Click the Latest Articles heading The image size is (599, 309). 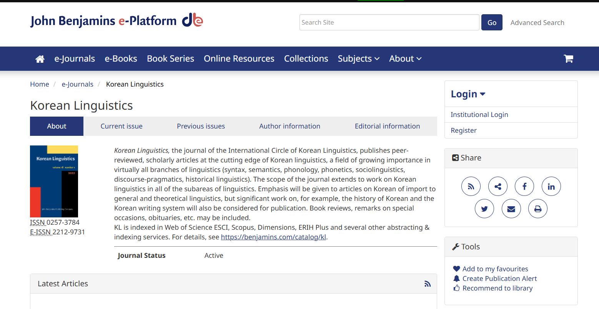point(63,284)
